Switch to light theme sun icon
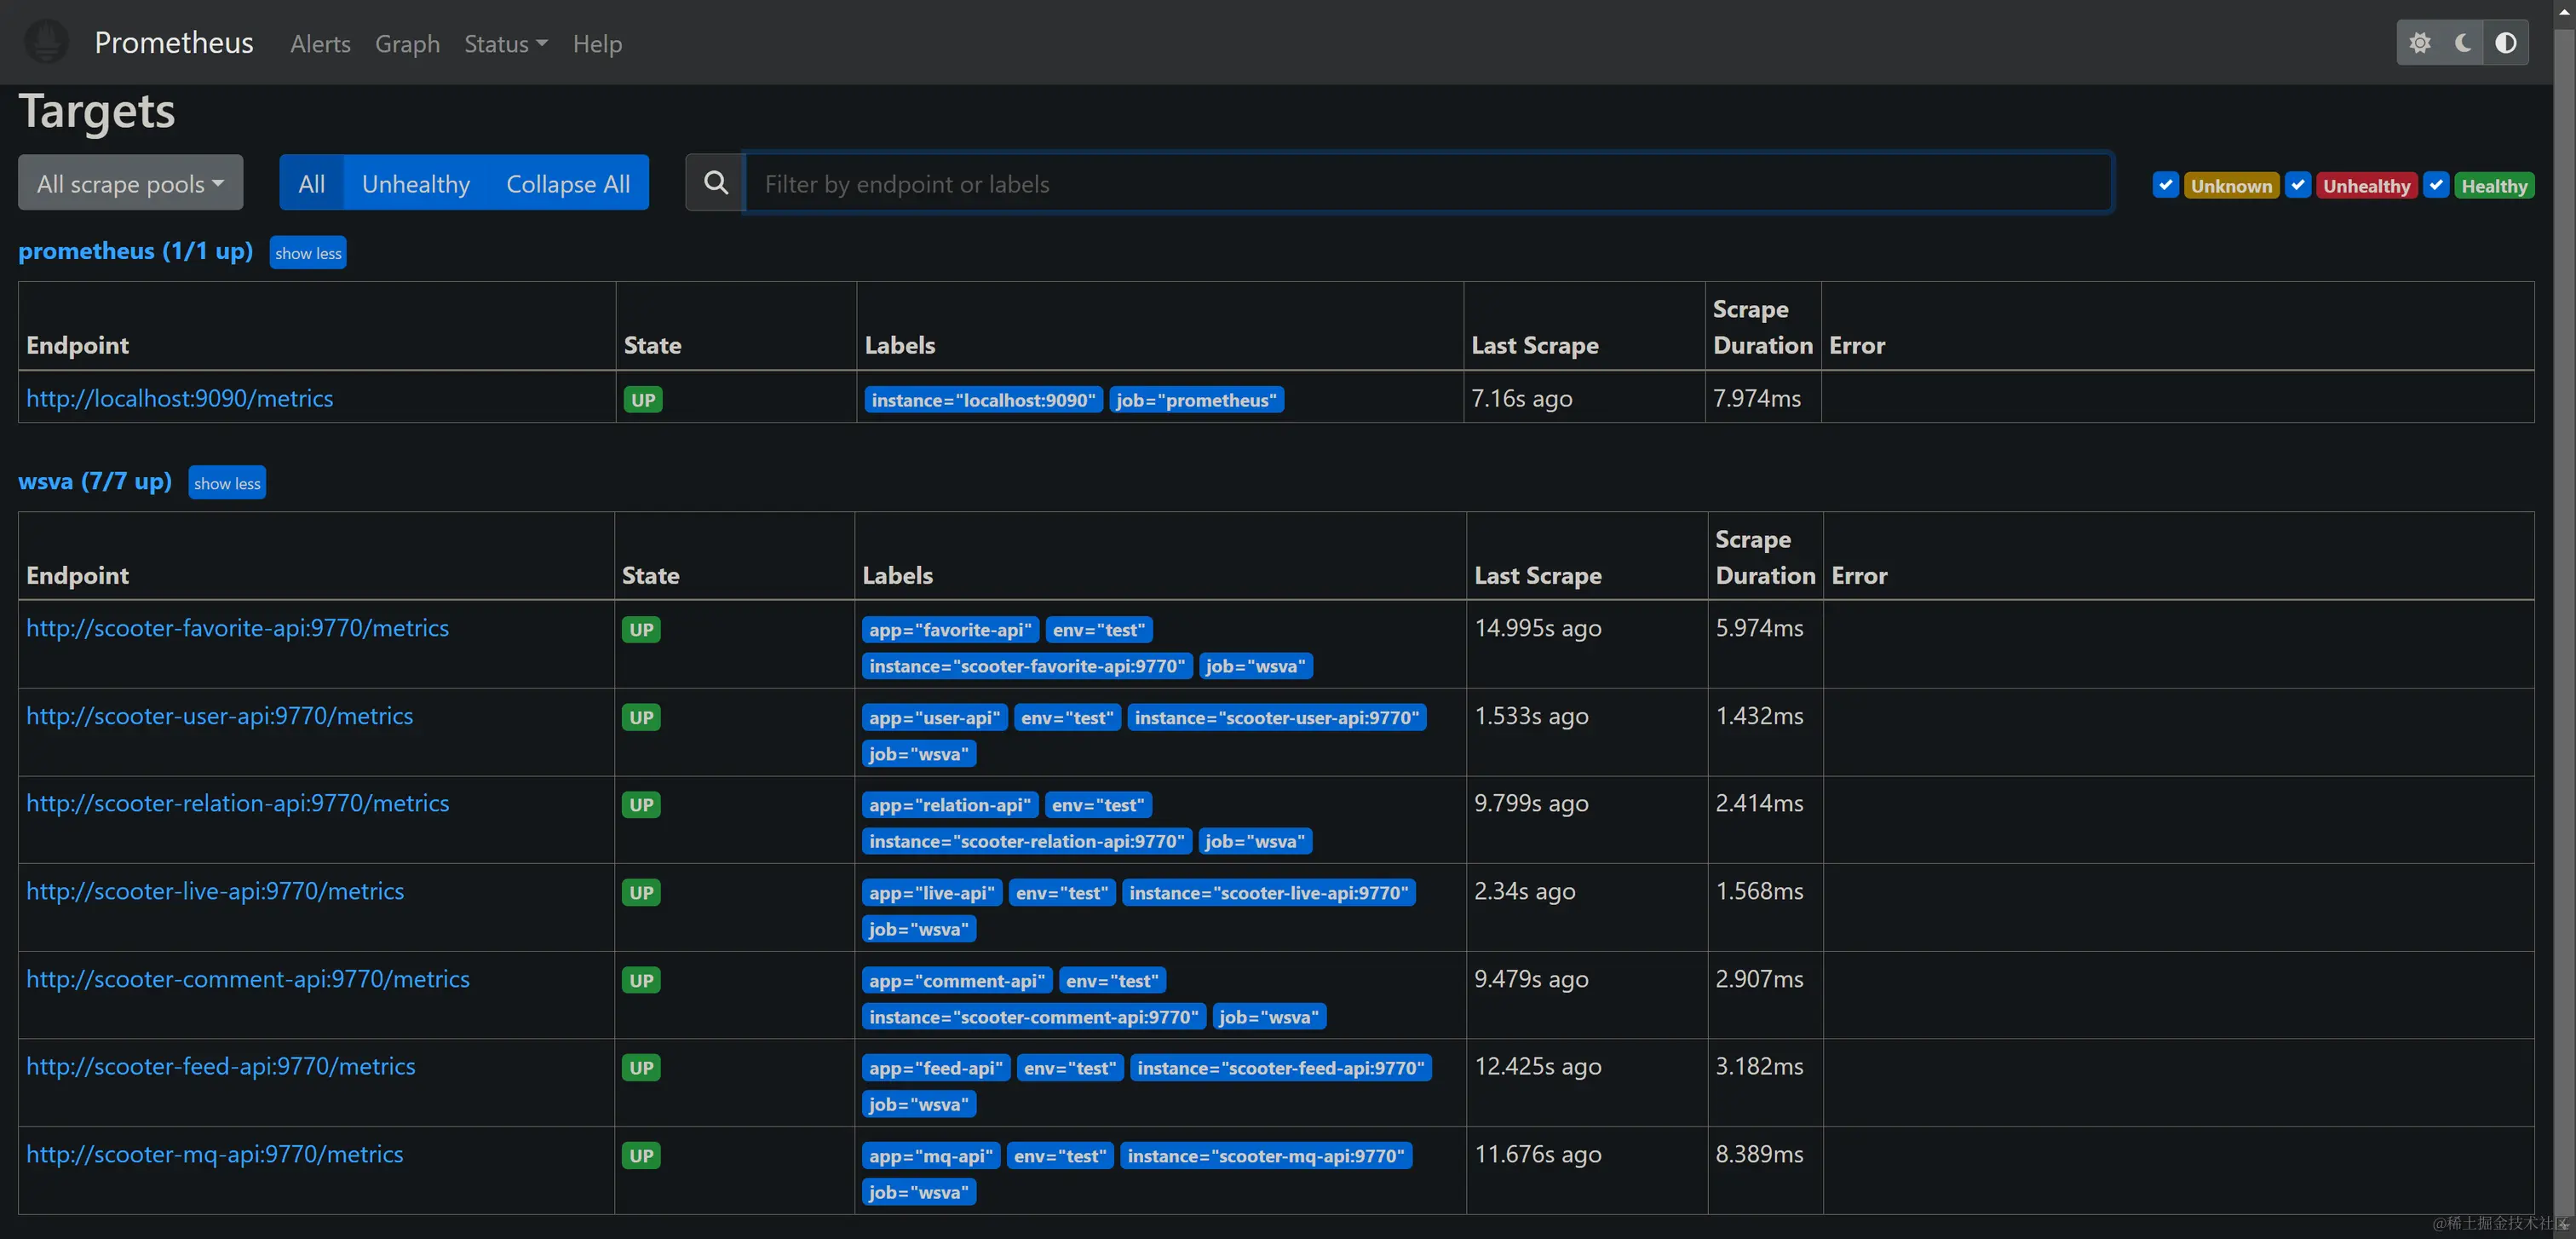This screenshot has height=1239, width=2576. tap(2419, 43)
